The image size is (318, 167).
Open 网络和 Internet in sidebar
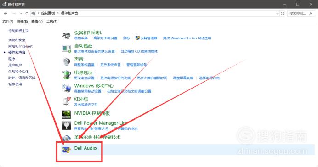pyautogui.click(x=20, y=46)
